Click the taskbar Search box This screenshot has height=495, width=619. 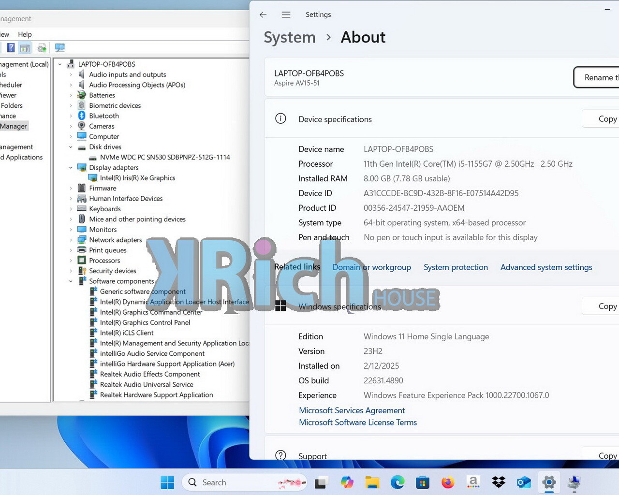(244, 482)
